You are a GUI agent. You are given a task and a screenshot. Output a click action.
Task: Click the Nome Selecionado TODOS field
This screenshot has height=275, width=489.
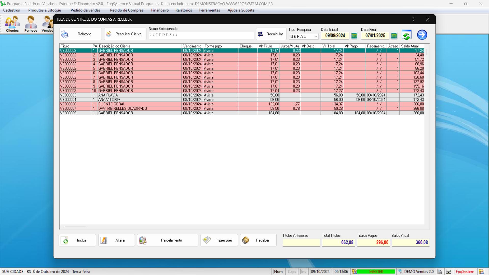(x=201, y=35)
